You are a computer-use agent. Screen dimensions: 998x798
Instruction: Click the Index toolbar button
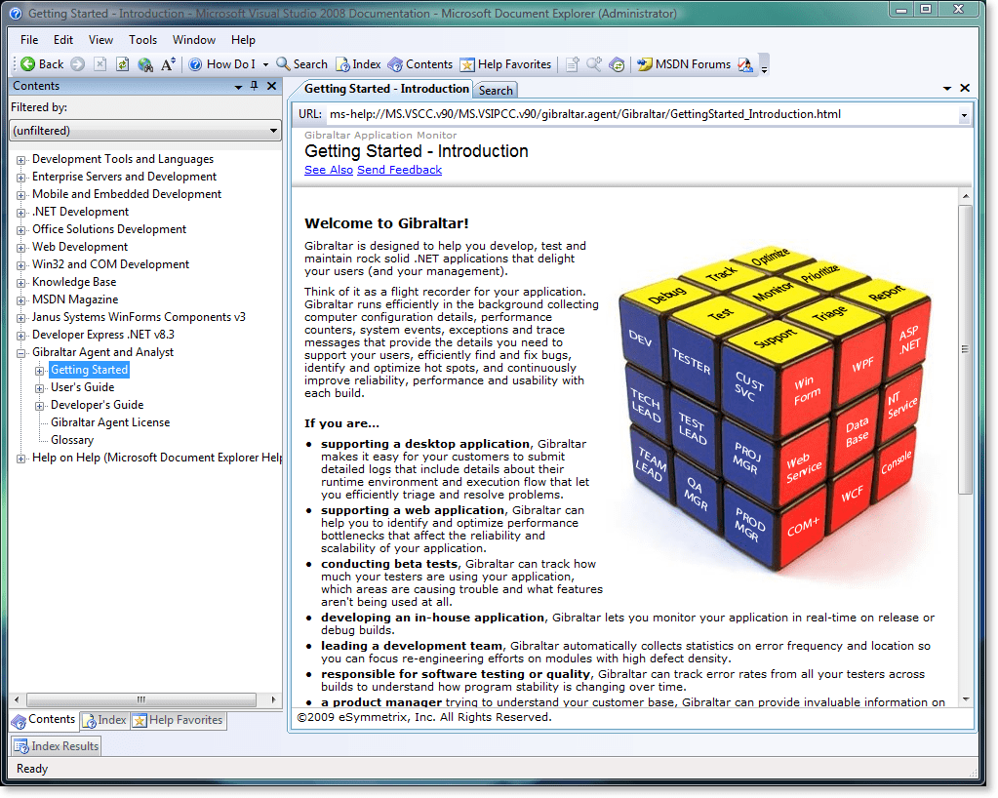(x=358, y=64)
